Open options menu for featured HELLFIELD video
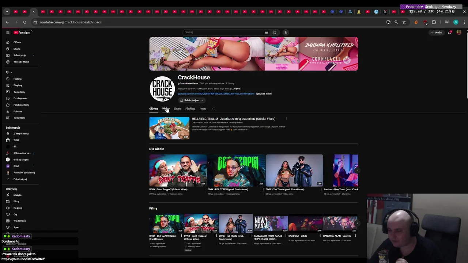Screen dimensions: 468x263 [x=286, y=119]
